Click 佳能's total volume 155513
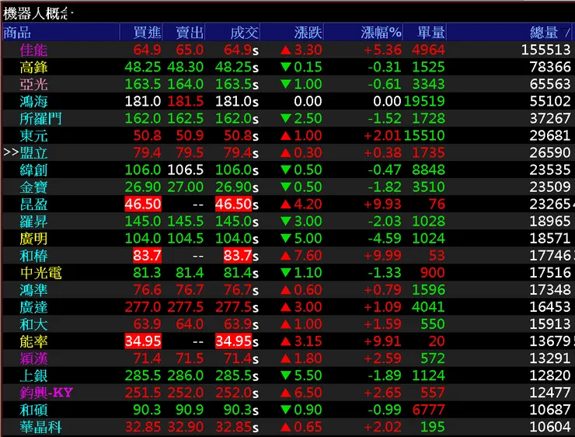575x437 pixels. [546, 50]
